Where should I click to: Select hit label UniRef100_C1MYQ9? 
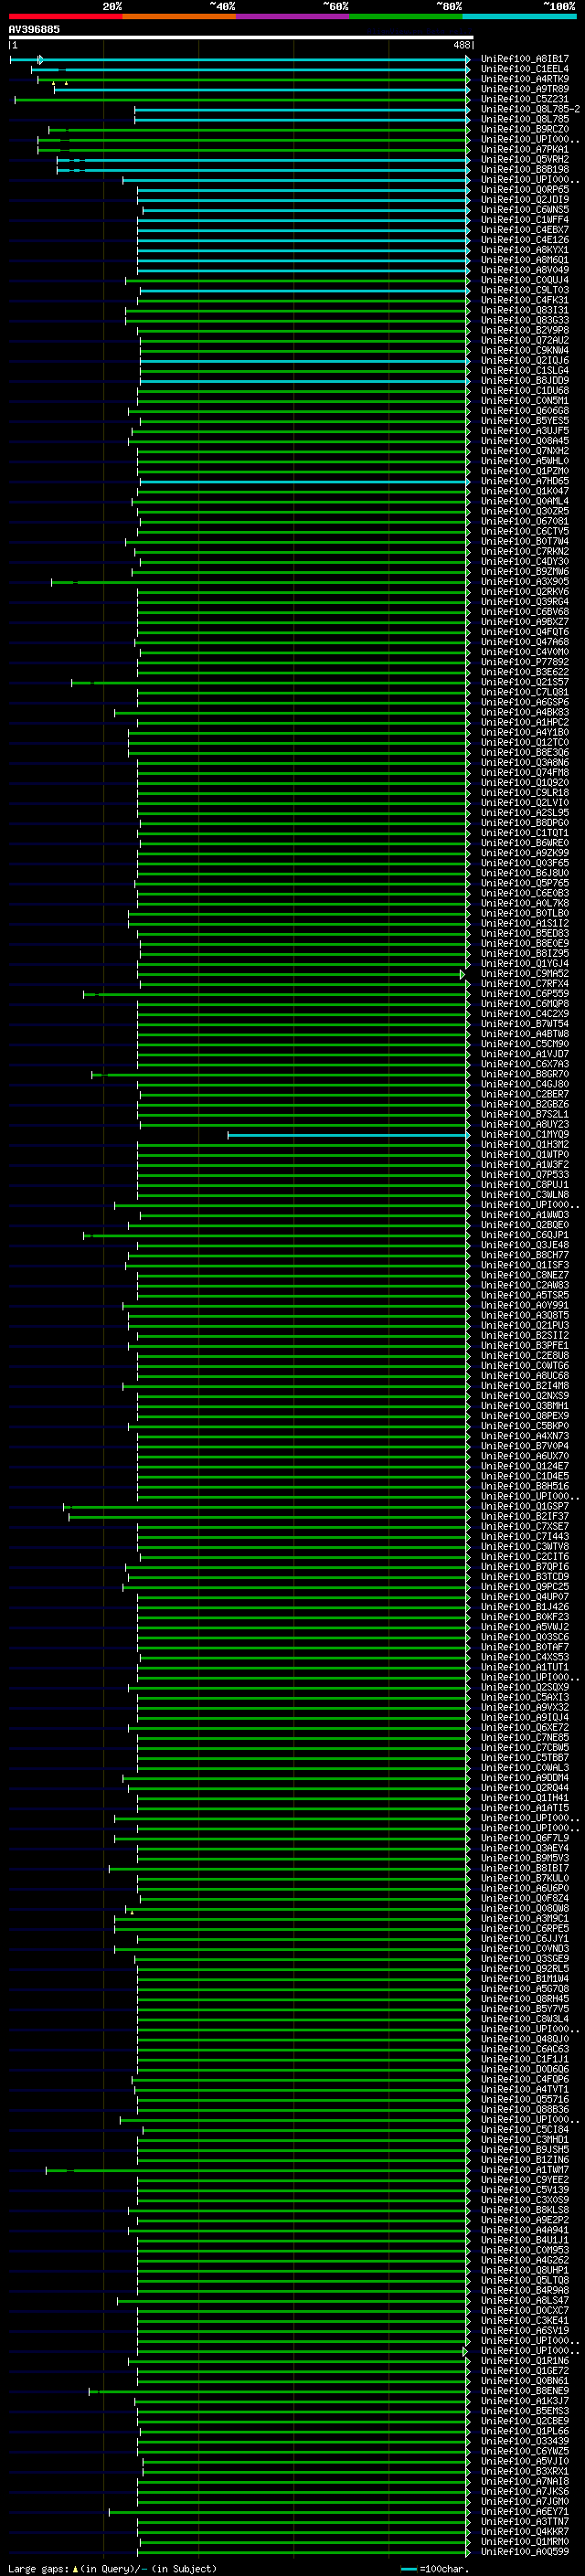click(x=524, y=1135)
